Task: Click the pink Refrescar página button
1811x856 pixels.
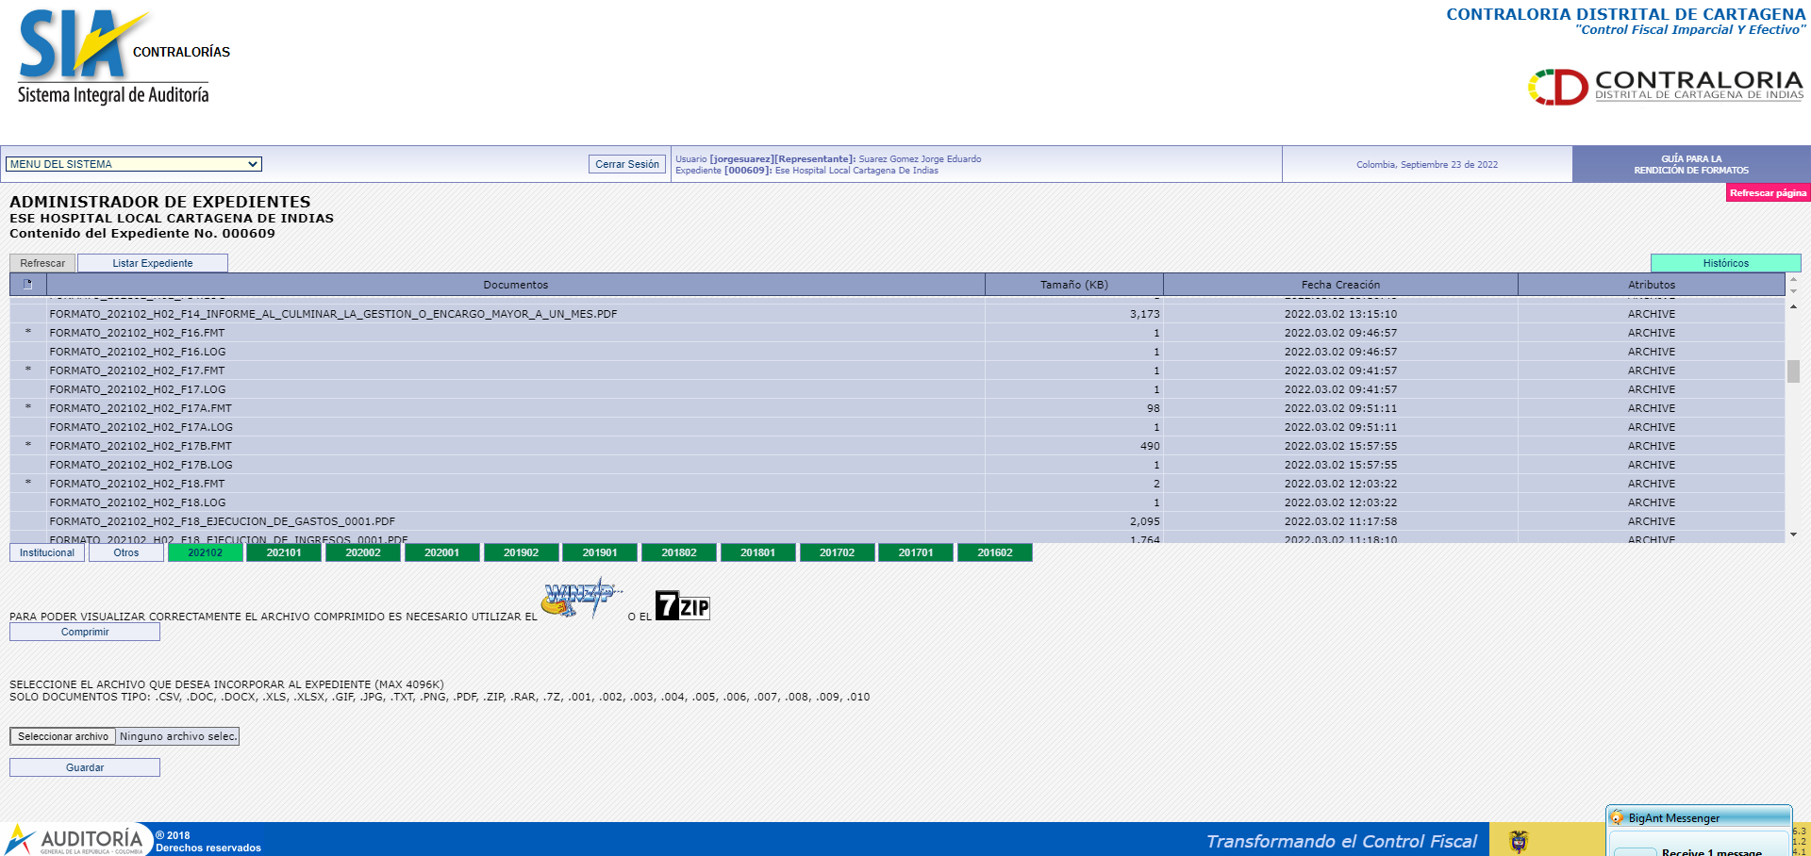Action: coord(1768,193)
